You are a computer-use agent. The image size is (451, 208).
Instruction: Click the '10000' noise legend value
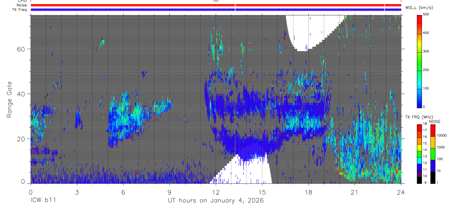pyautogui.click(x=441, y=135)
